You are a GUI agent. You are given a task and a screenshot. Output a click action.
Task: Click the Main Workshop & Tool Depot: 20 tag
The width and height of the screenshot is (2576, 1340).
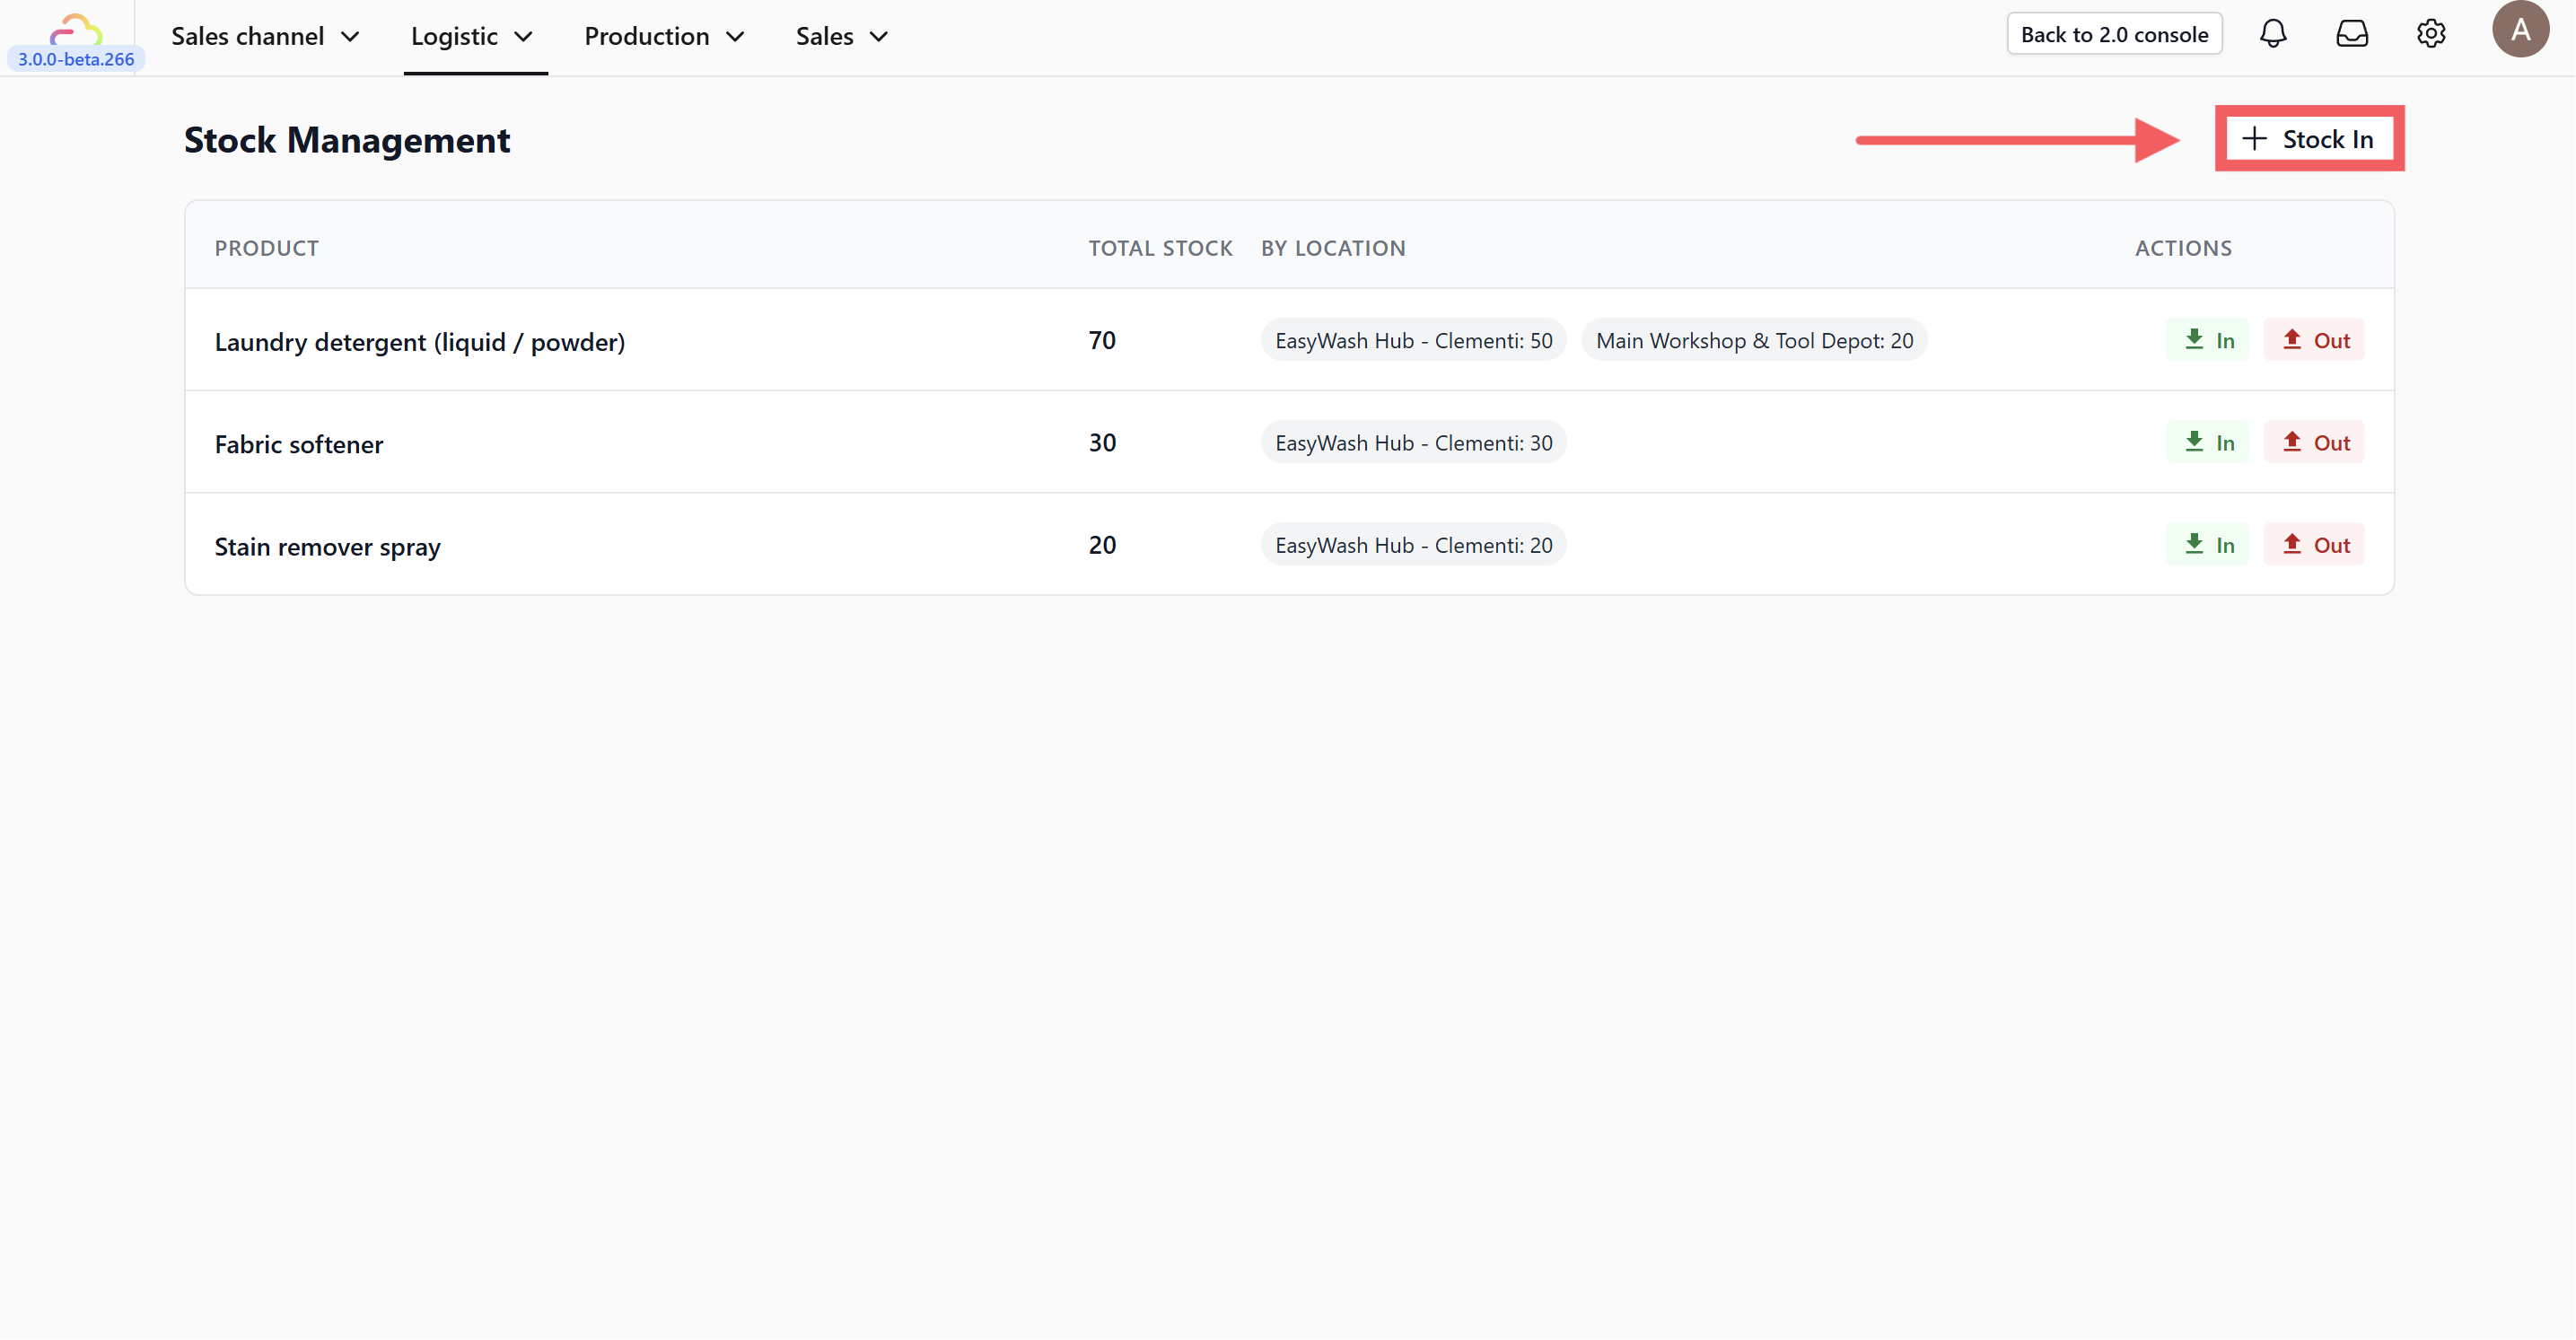1754,341
